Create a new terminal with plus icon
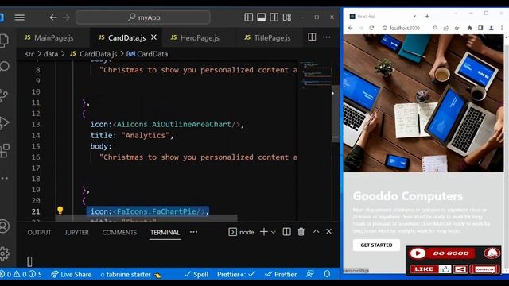Screen dimensions: 509x286 point(264,232)
